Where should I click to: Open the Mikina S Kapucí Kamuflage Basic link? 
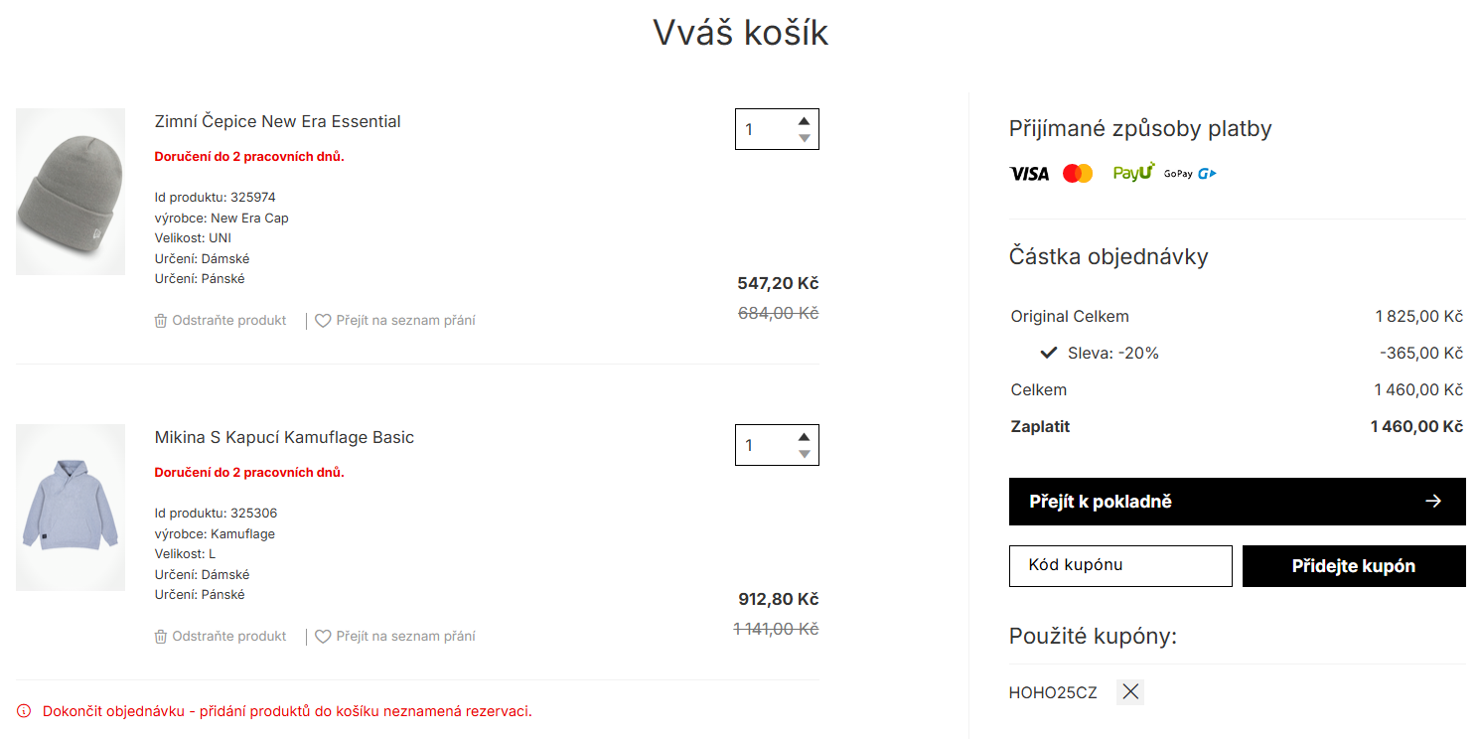point(284,438)
